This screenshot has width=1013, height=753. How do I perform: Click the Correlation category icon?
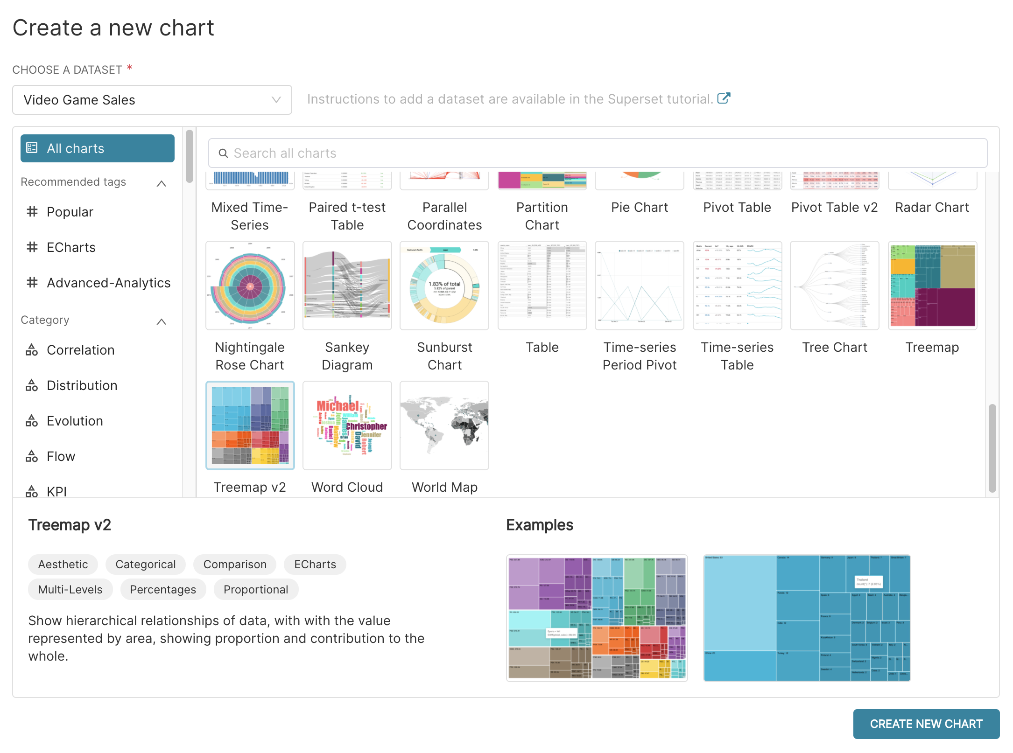click(32, 350)
